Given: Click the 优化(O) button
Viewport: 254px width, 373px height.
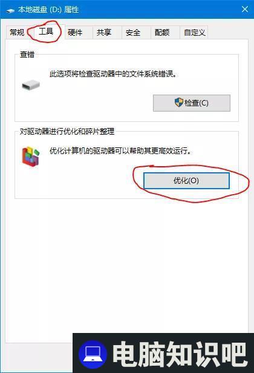Looking at the screenshot, I should pyautogui.click(x=186, y=181).
